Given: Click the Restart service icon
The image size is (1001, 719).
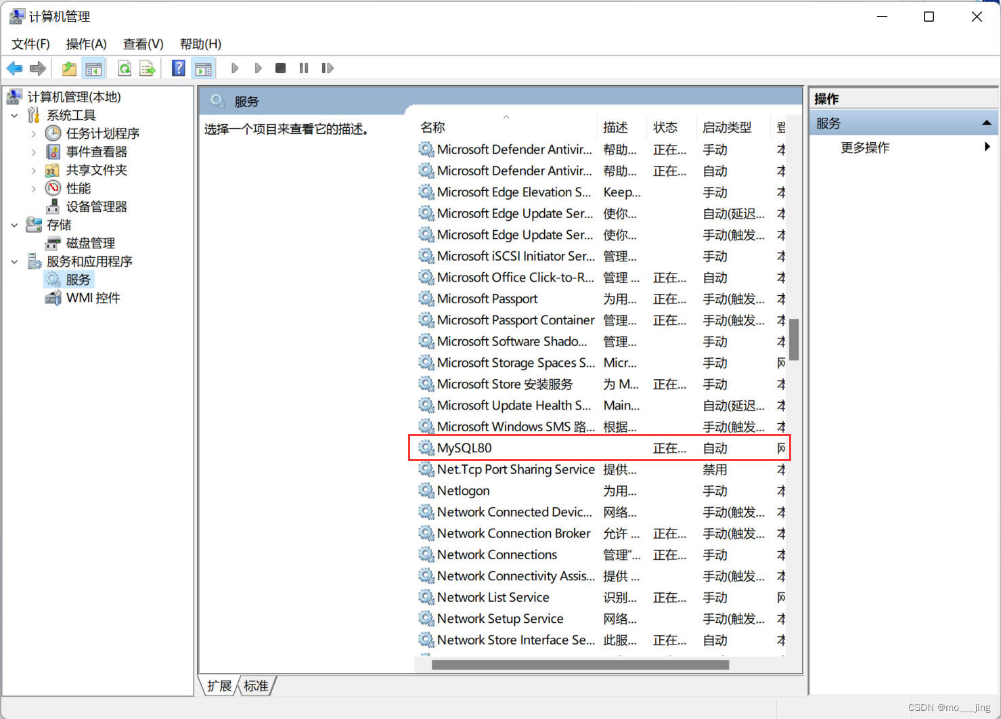Looking at the screenshot, I should pos(328,68).
